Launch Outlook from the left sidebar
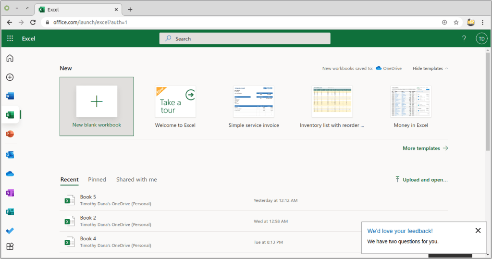 tap(10, 155)
